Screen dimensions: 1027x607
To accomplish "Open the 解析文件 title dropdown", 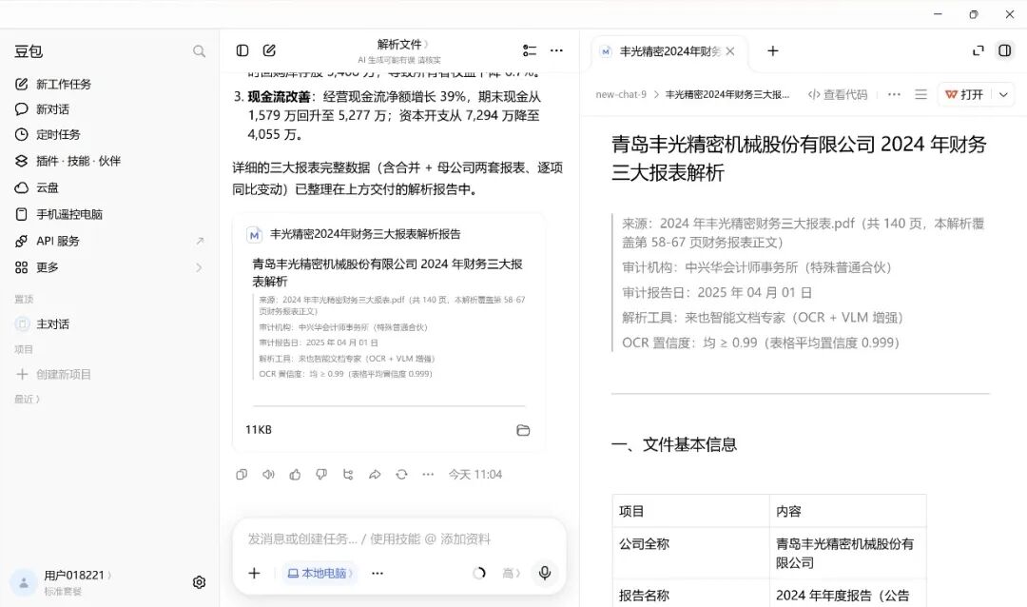I will click(x=402, y=45).
